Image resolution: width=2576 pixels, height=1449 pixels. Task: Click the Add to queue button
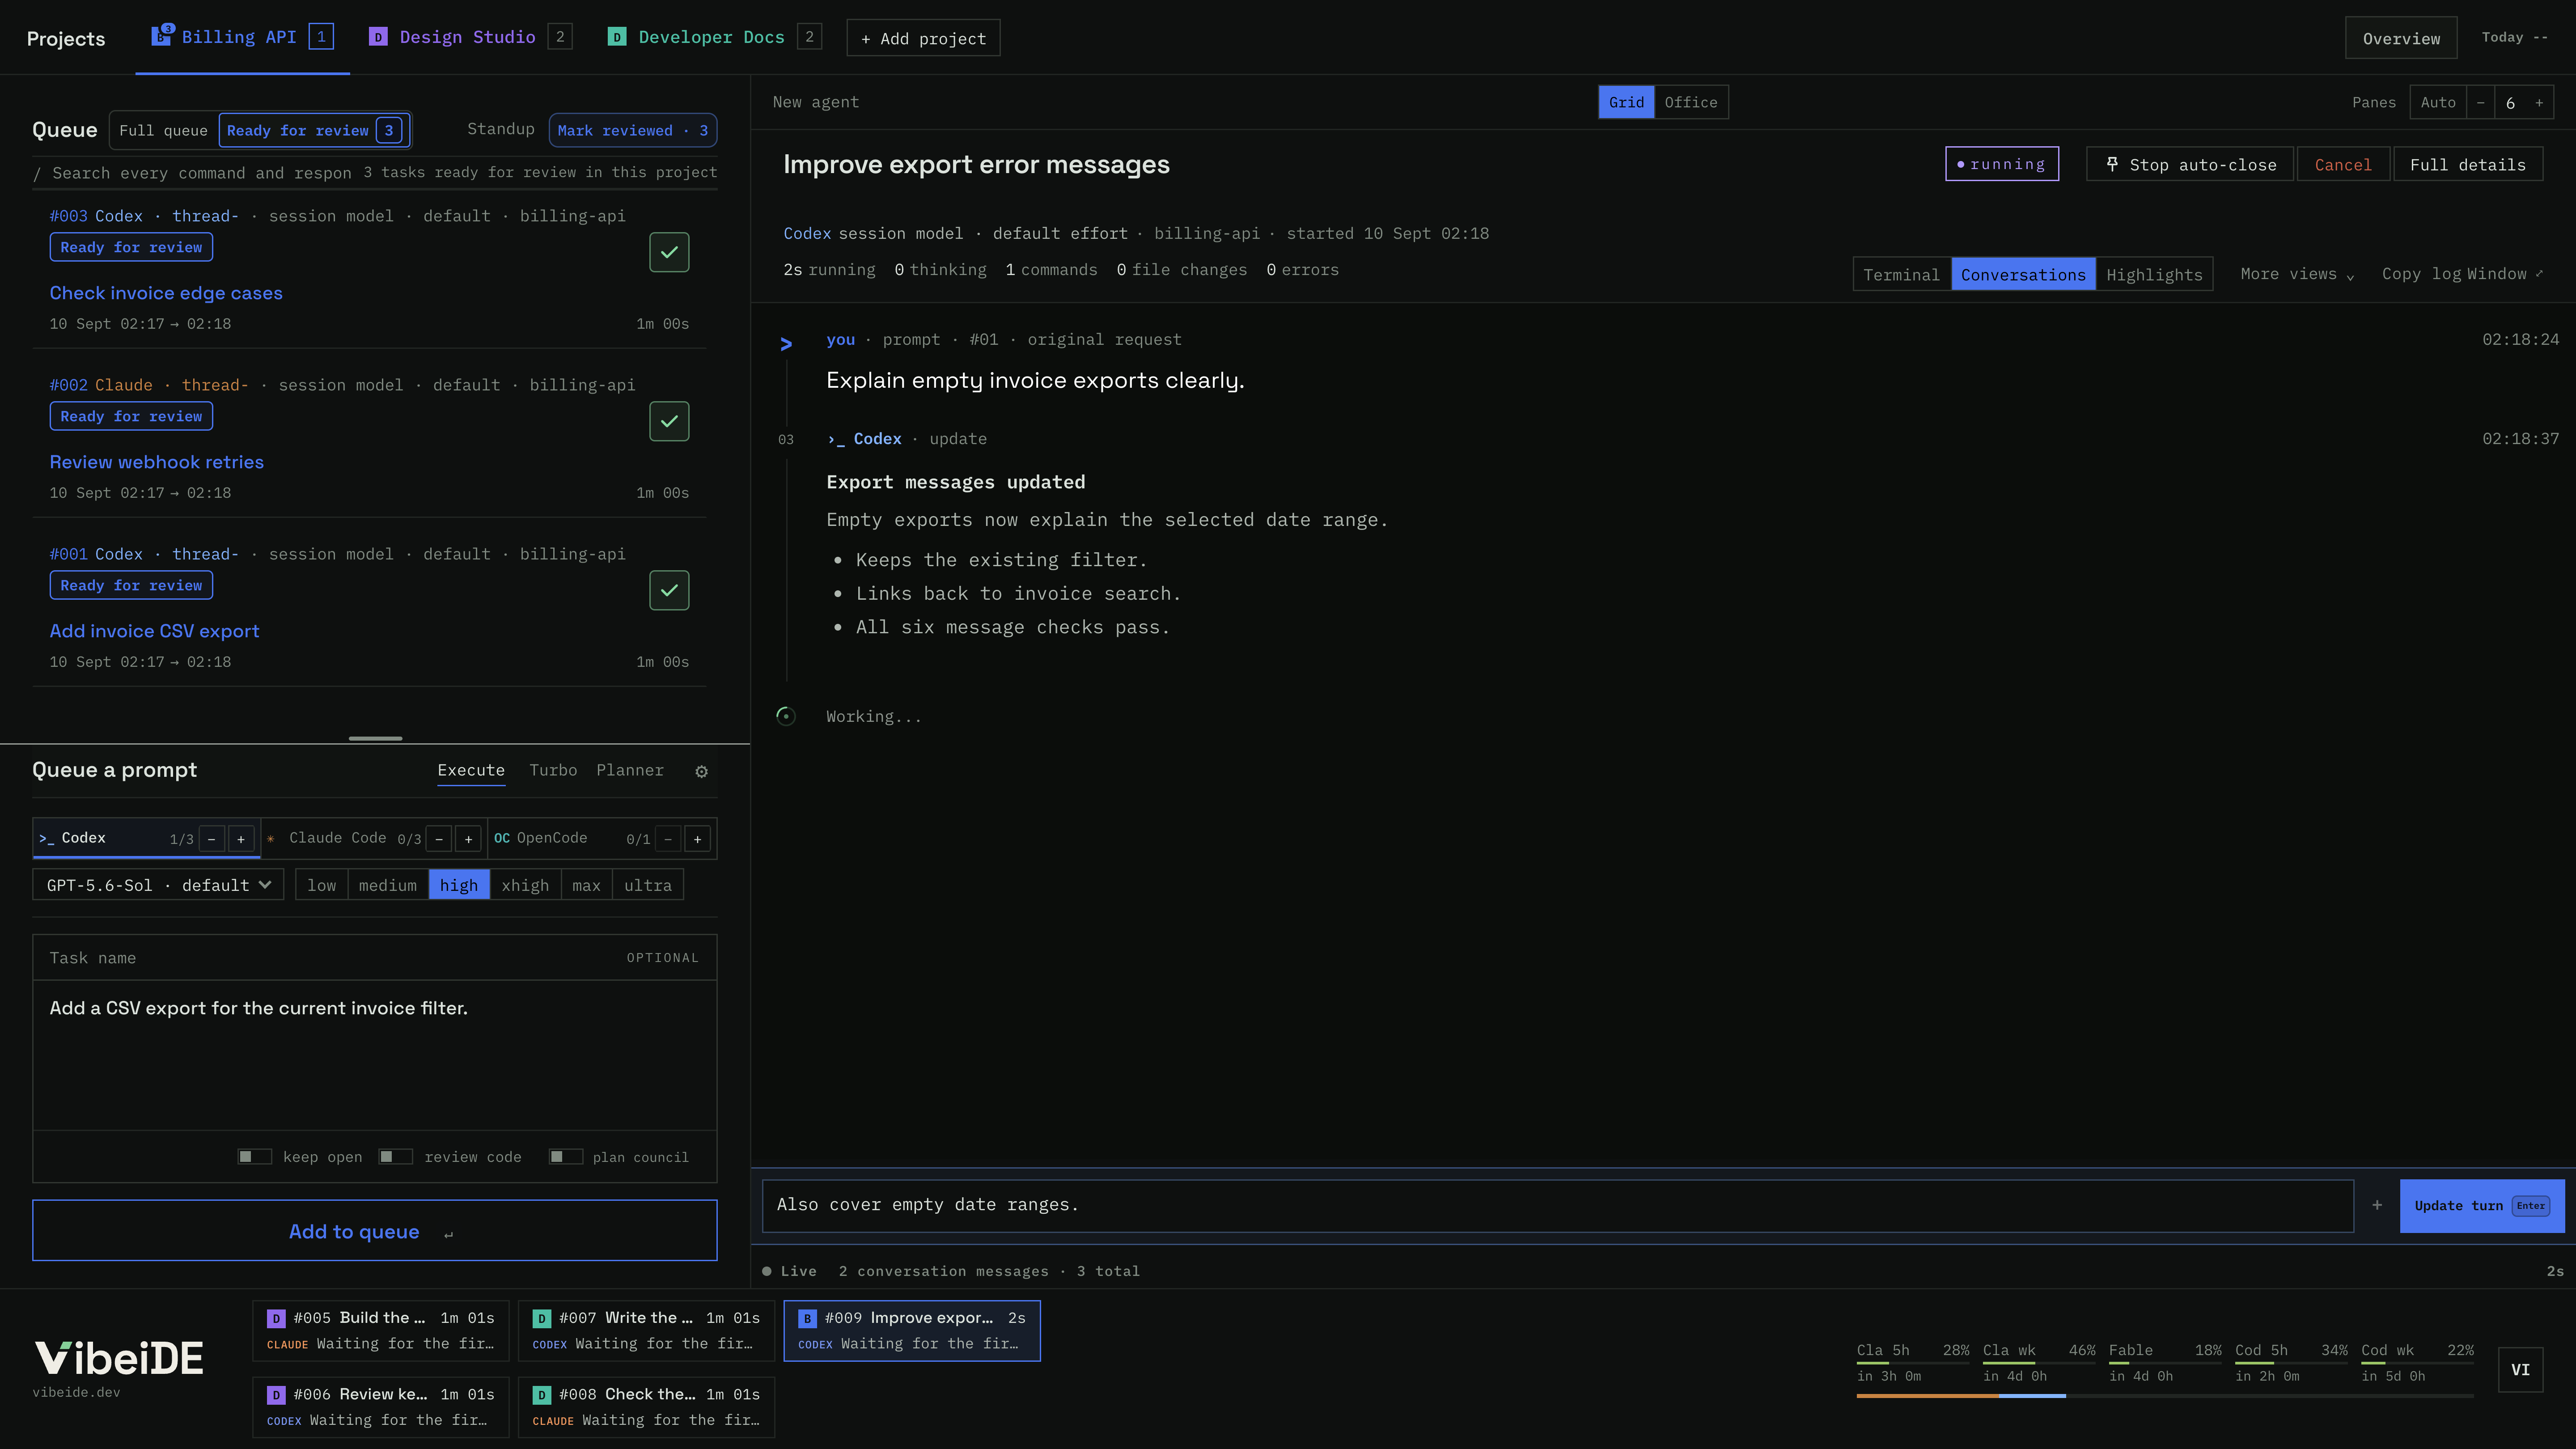click(375, 1231)
